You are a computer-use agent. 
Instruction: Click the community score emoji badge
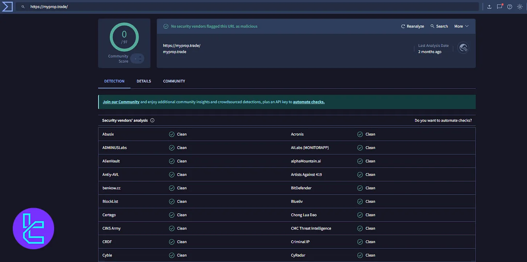(x=137, y=59)
